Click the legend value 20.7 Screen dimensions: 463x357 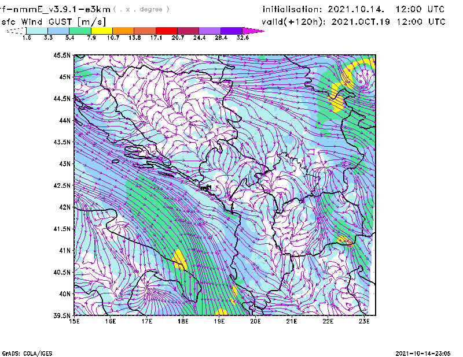[x=178, y=38]
